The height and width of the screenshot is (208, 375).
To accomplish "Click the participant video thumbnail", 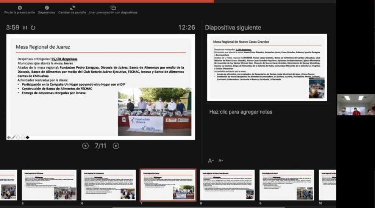I will click(355, 105).
